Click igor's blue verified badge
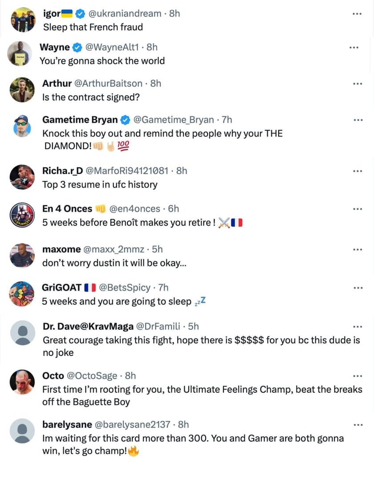Image resolution: width=374 pixels, height=484 pixels. coord(80,13)
